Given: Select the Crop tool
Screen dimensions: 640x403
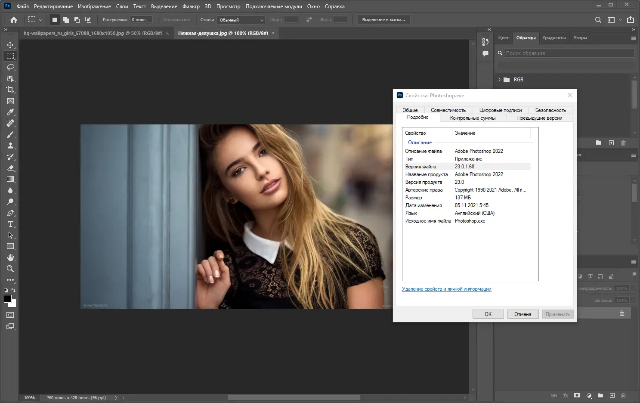Looking at the screenshot, I should [10, 90].
